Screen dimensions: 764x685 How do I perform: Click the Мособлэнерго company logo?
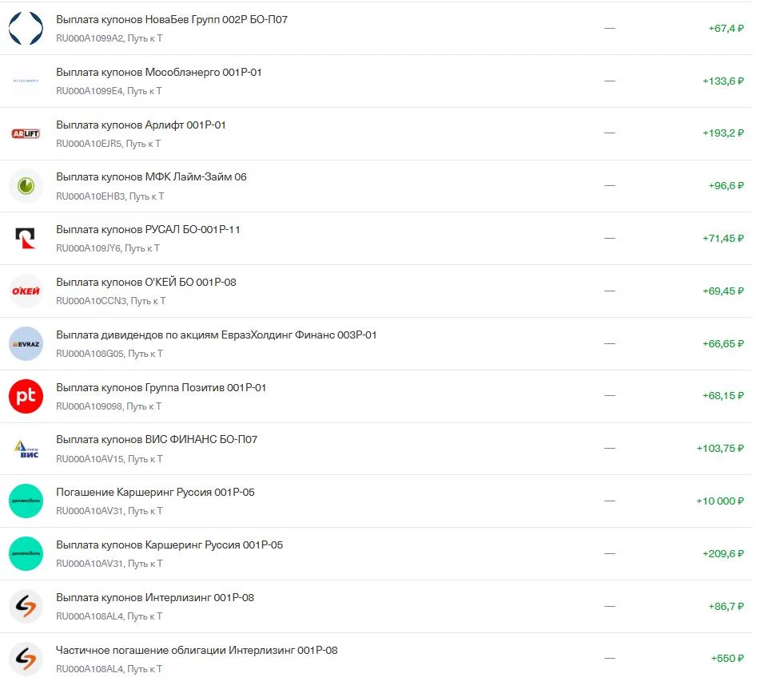[26, 81]
